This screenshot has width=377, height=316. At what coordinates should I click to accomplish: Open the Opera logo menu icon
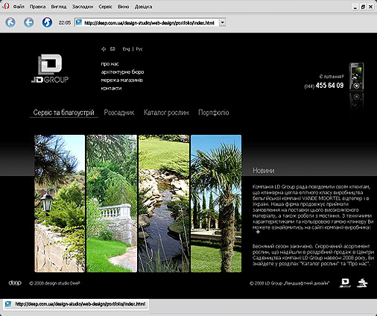click(6, 6)
